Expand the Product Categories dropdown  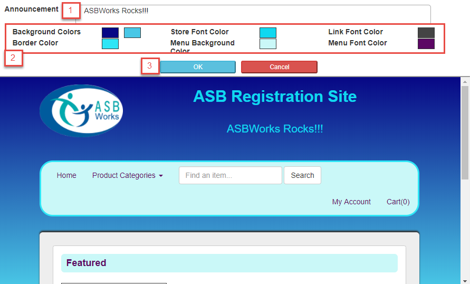tap(128, 175)
